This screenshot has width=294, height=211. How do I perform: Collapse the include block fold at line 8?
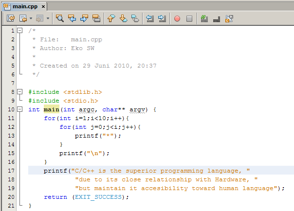[20, 92]
